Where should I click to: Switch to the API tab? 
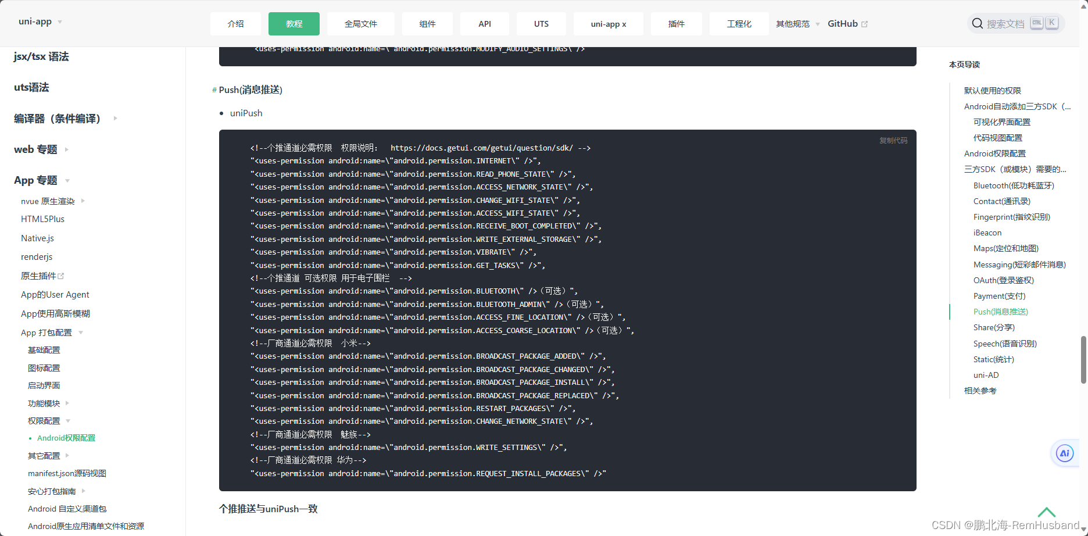click(484, 23)
